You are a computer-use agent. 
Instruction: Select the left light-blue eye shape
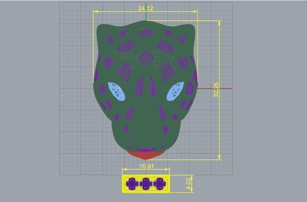coord(117,91)
